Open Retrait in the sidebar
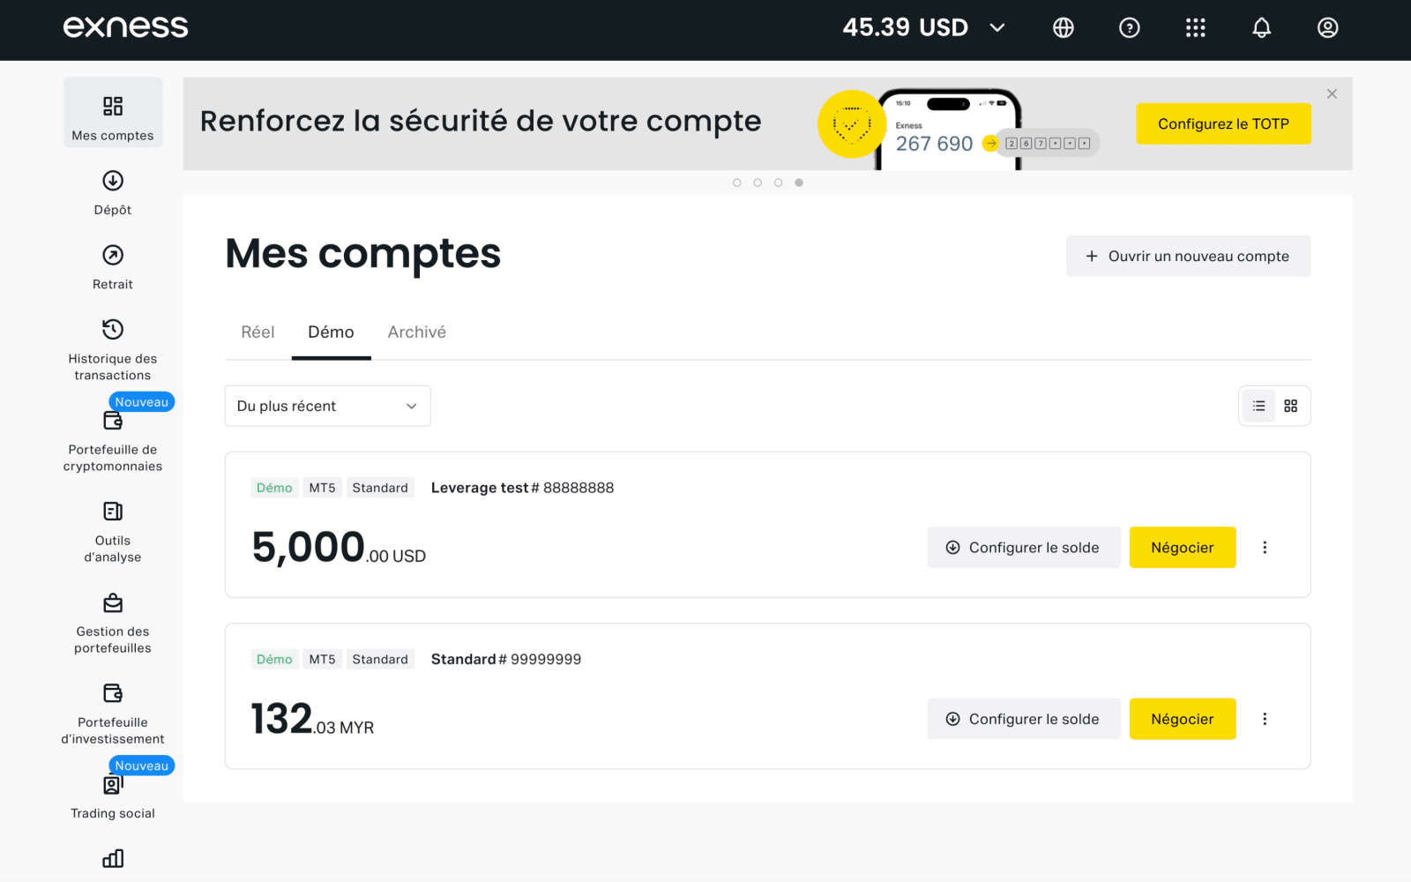The image size is (1411, 882). (113, 267)
